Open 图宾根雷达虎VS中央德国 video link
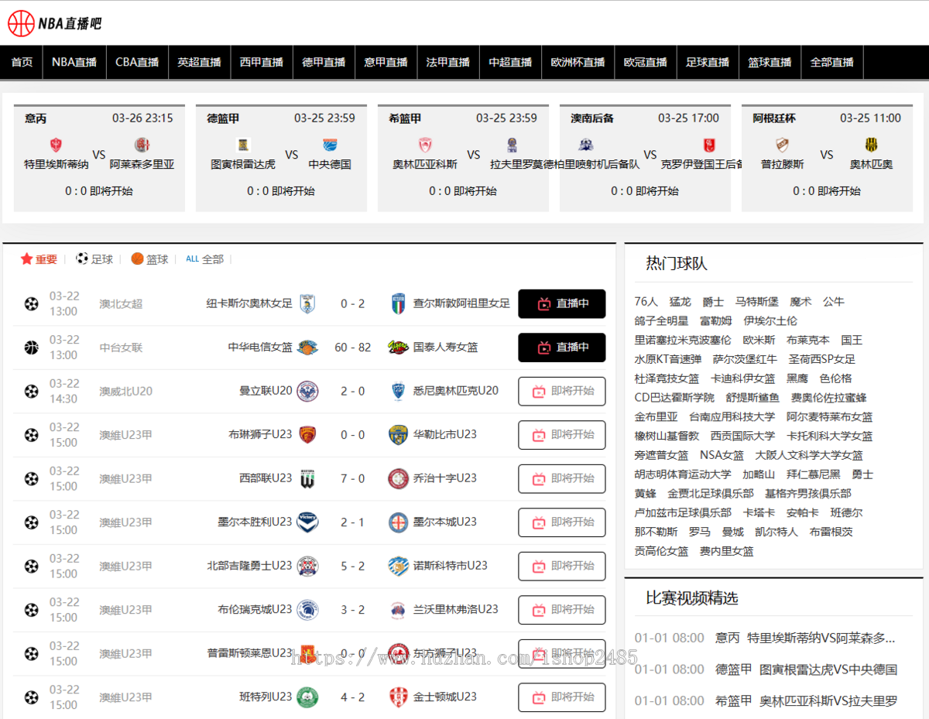The image size is (929, 719). click(828, 669)
